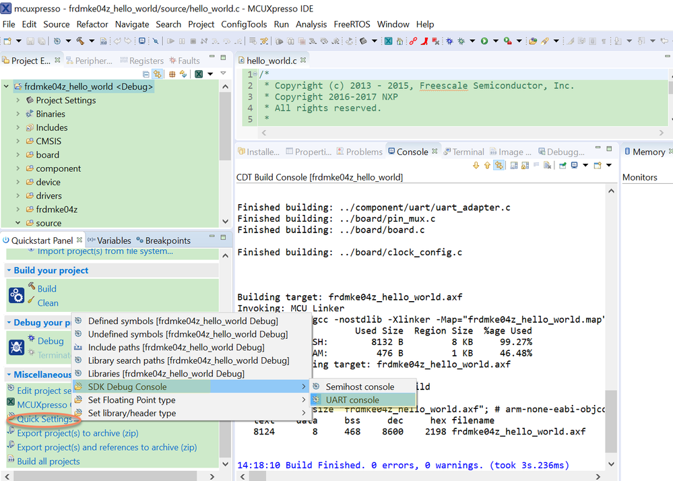Viewport: 673px width, 481px height.
Task: Click the show next output down-arrow in Console
Action: (476, 165)
